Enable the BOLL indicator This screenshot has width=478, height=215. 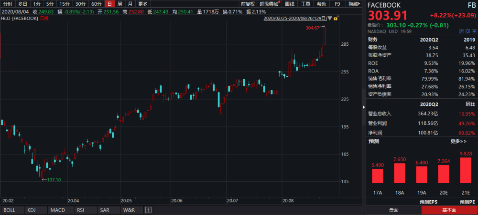coord(12,210)
